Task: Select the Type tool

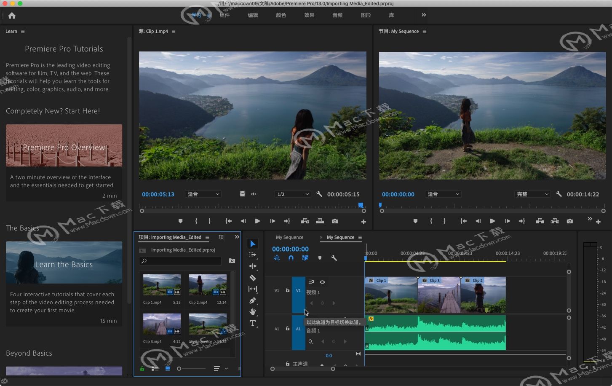Action: click(252, 323)
